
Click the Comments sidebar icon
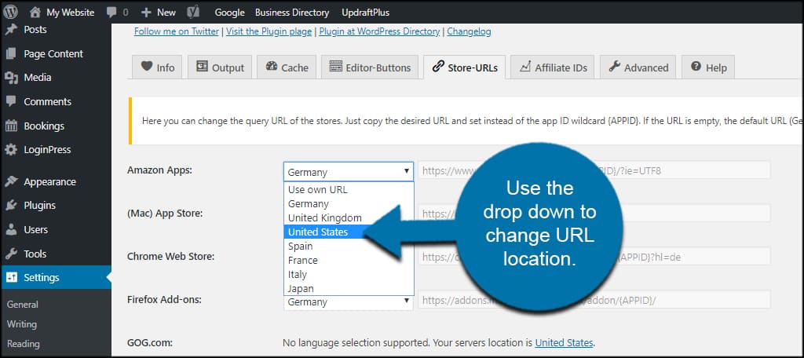click(x=11, y=101)
